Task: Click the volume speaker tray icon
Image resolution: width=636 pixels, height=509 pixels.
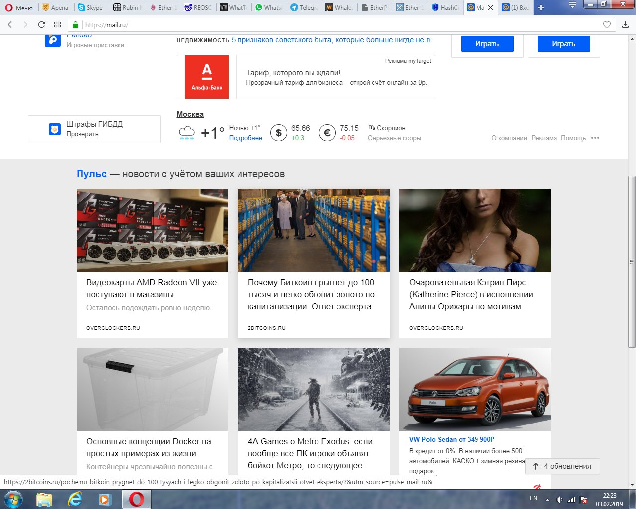Action: (560, 499)
